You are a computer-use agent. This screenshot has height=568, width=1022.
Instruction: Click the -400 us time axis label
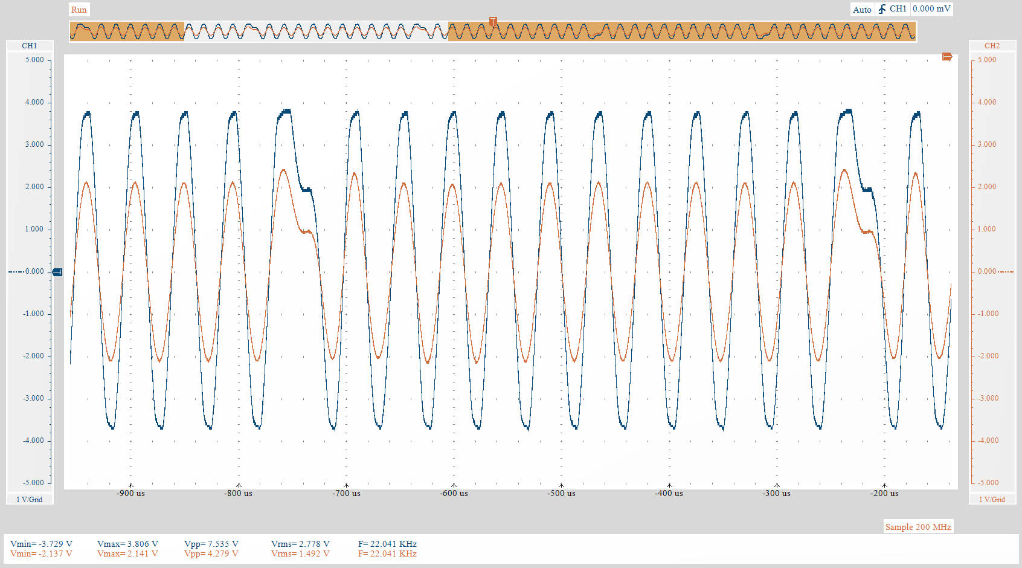tap(669, 494)
